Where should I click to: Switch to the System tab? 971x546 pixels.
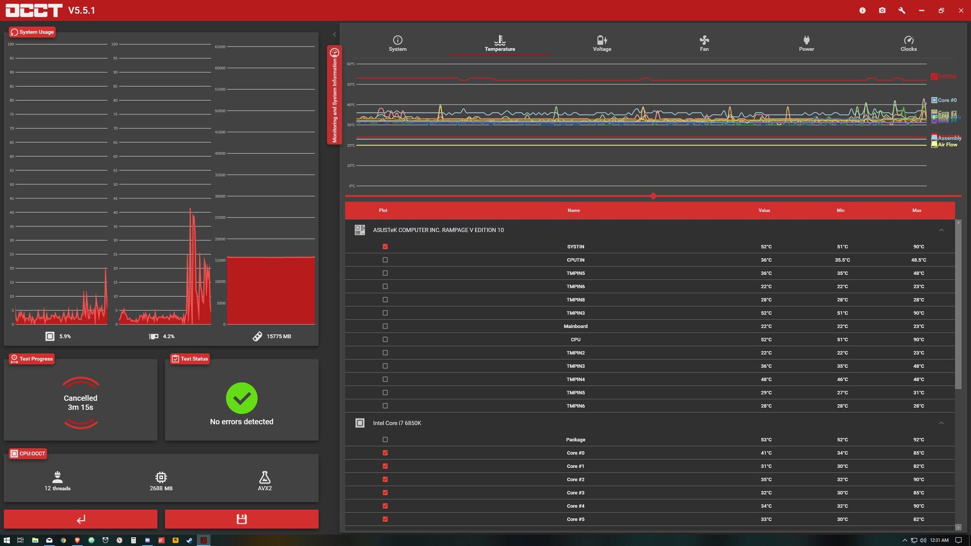(398, 44)
